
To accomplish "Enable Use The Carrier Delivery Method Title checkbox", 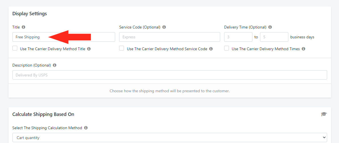I will point(15,48).
